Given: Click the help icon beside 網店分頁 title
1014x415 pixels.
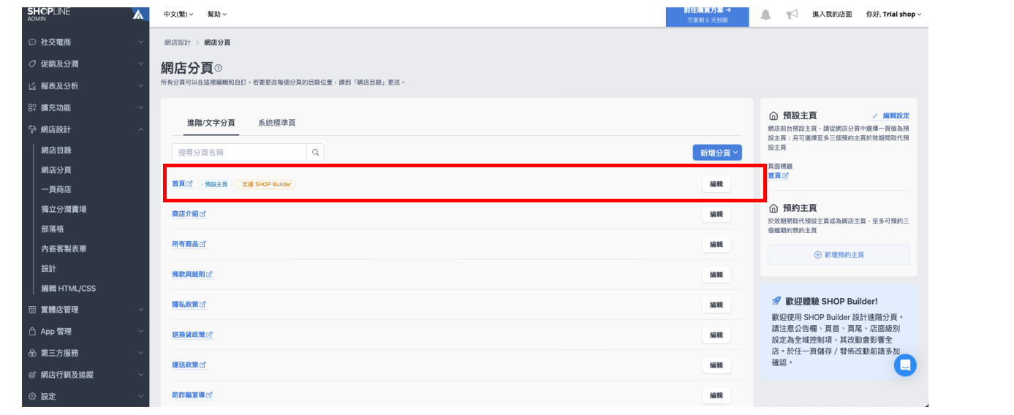Looking at the screenshot, I should click(219, 68).
